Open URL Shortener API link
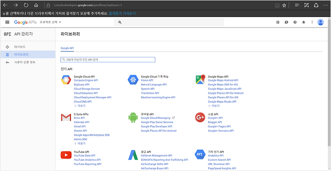Image resolution: width=331 pixels, height=171 pixels. pos(219,164)
